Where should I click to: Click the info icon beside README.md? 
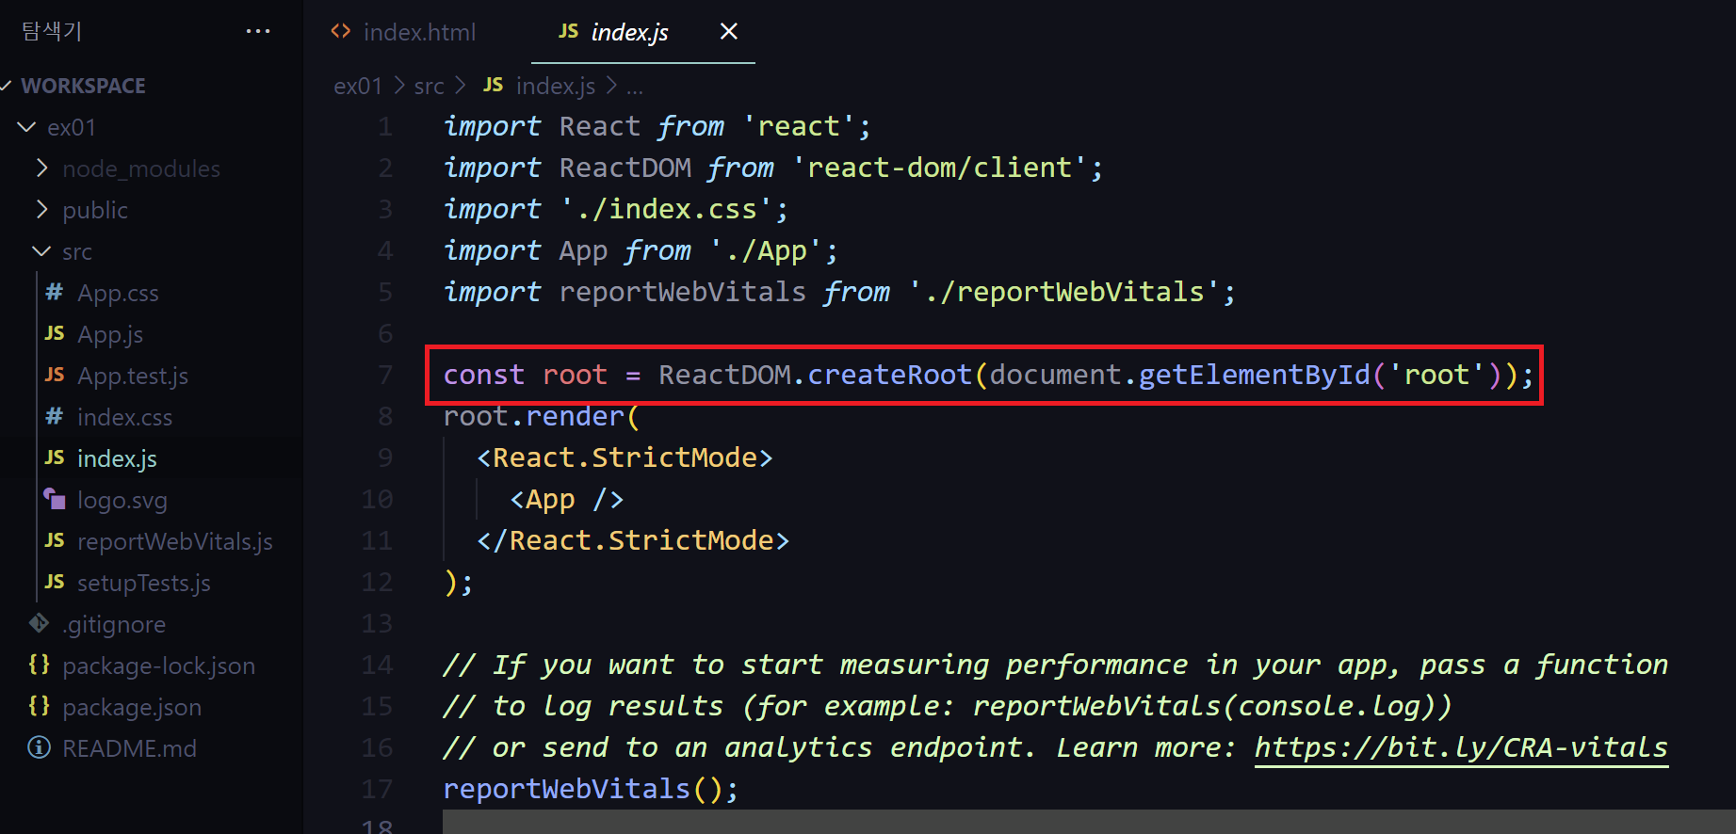point(39,748)
